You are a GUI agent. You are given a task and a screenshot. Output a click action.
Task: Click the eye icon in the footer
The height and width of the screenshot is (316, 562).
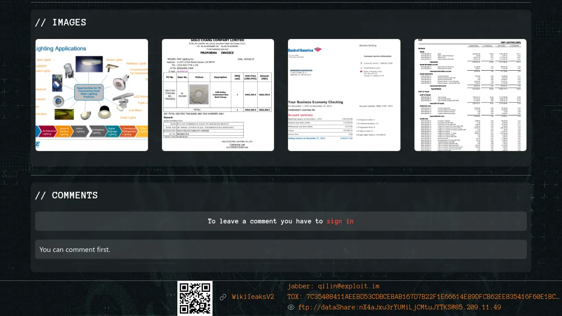click(291, 307)
